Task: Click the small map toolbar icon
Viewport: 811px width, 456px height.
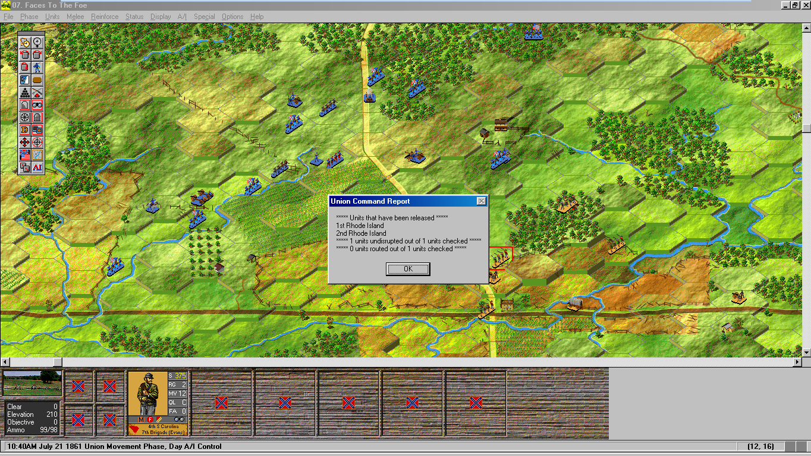Action: [37, 154]
